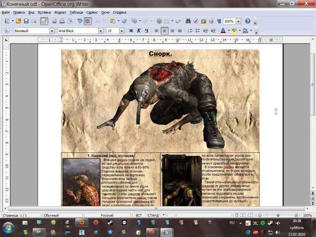Screen dimensions: 316x237
Task: Click the Windows Start orb
Action: click(x=8, y=227)
